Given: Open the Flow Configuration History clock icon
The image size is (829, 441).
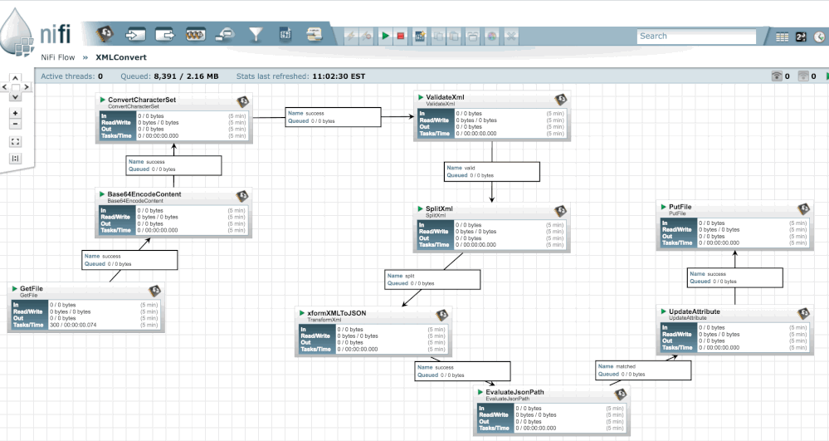Looking at the screenshot, I should (x=819, y=37).
